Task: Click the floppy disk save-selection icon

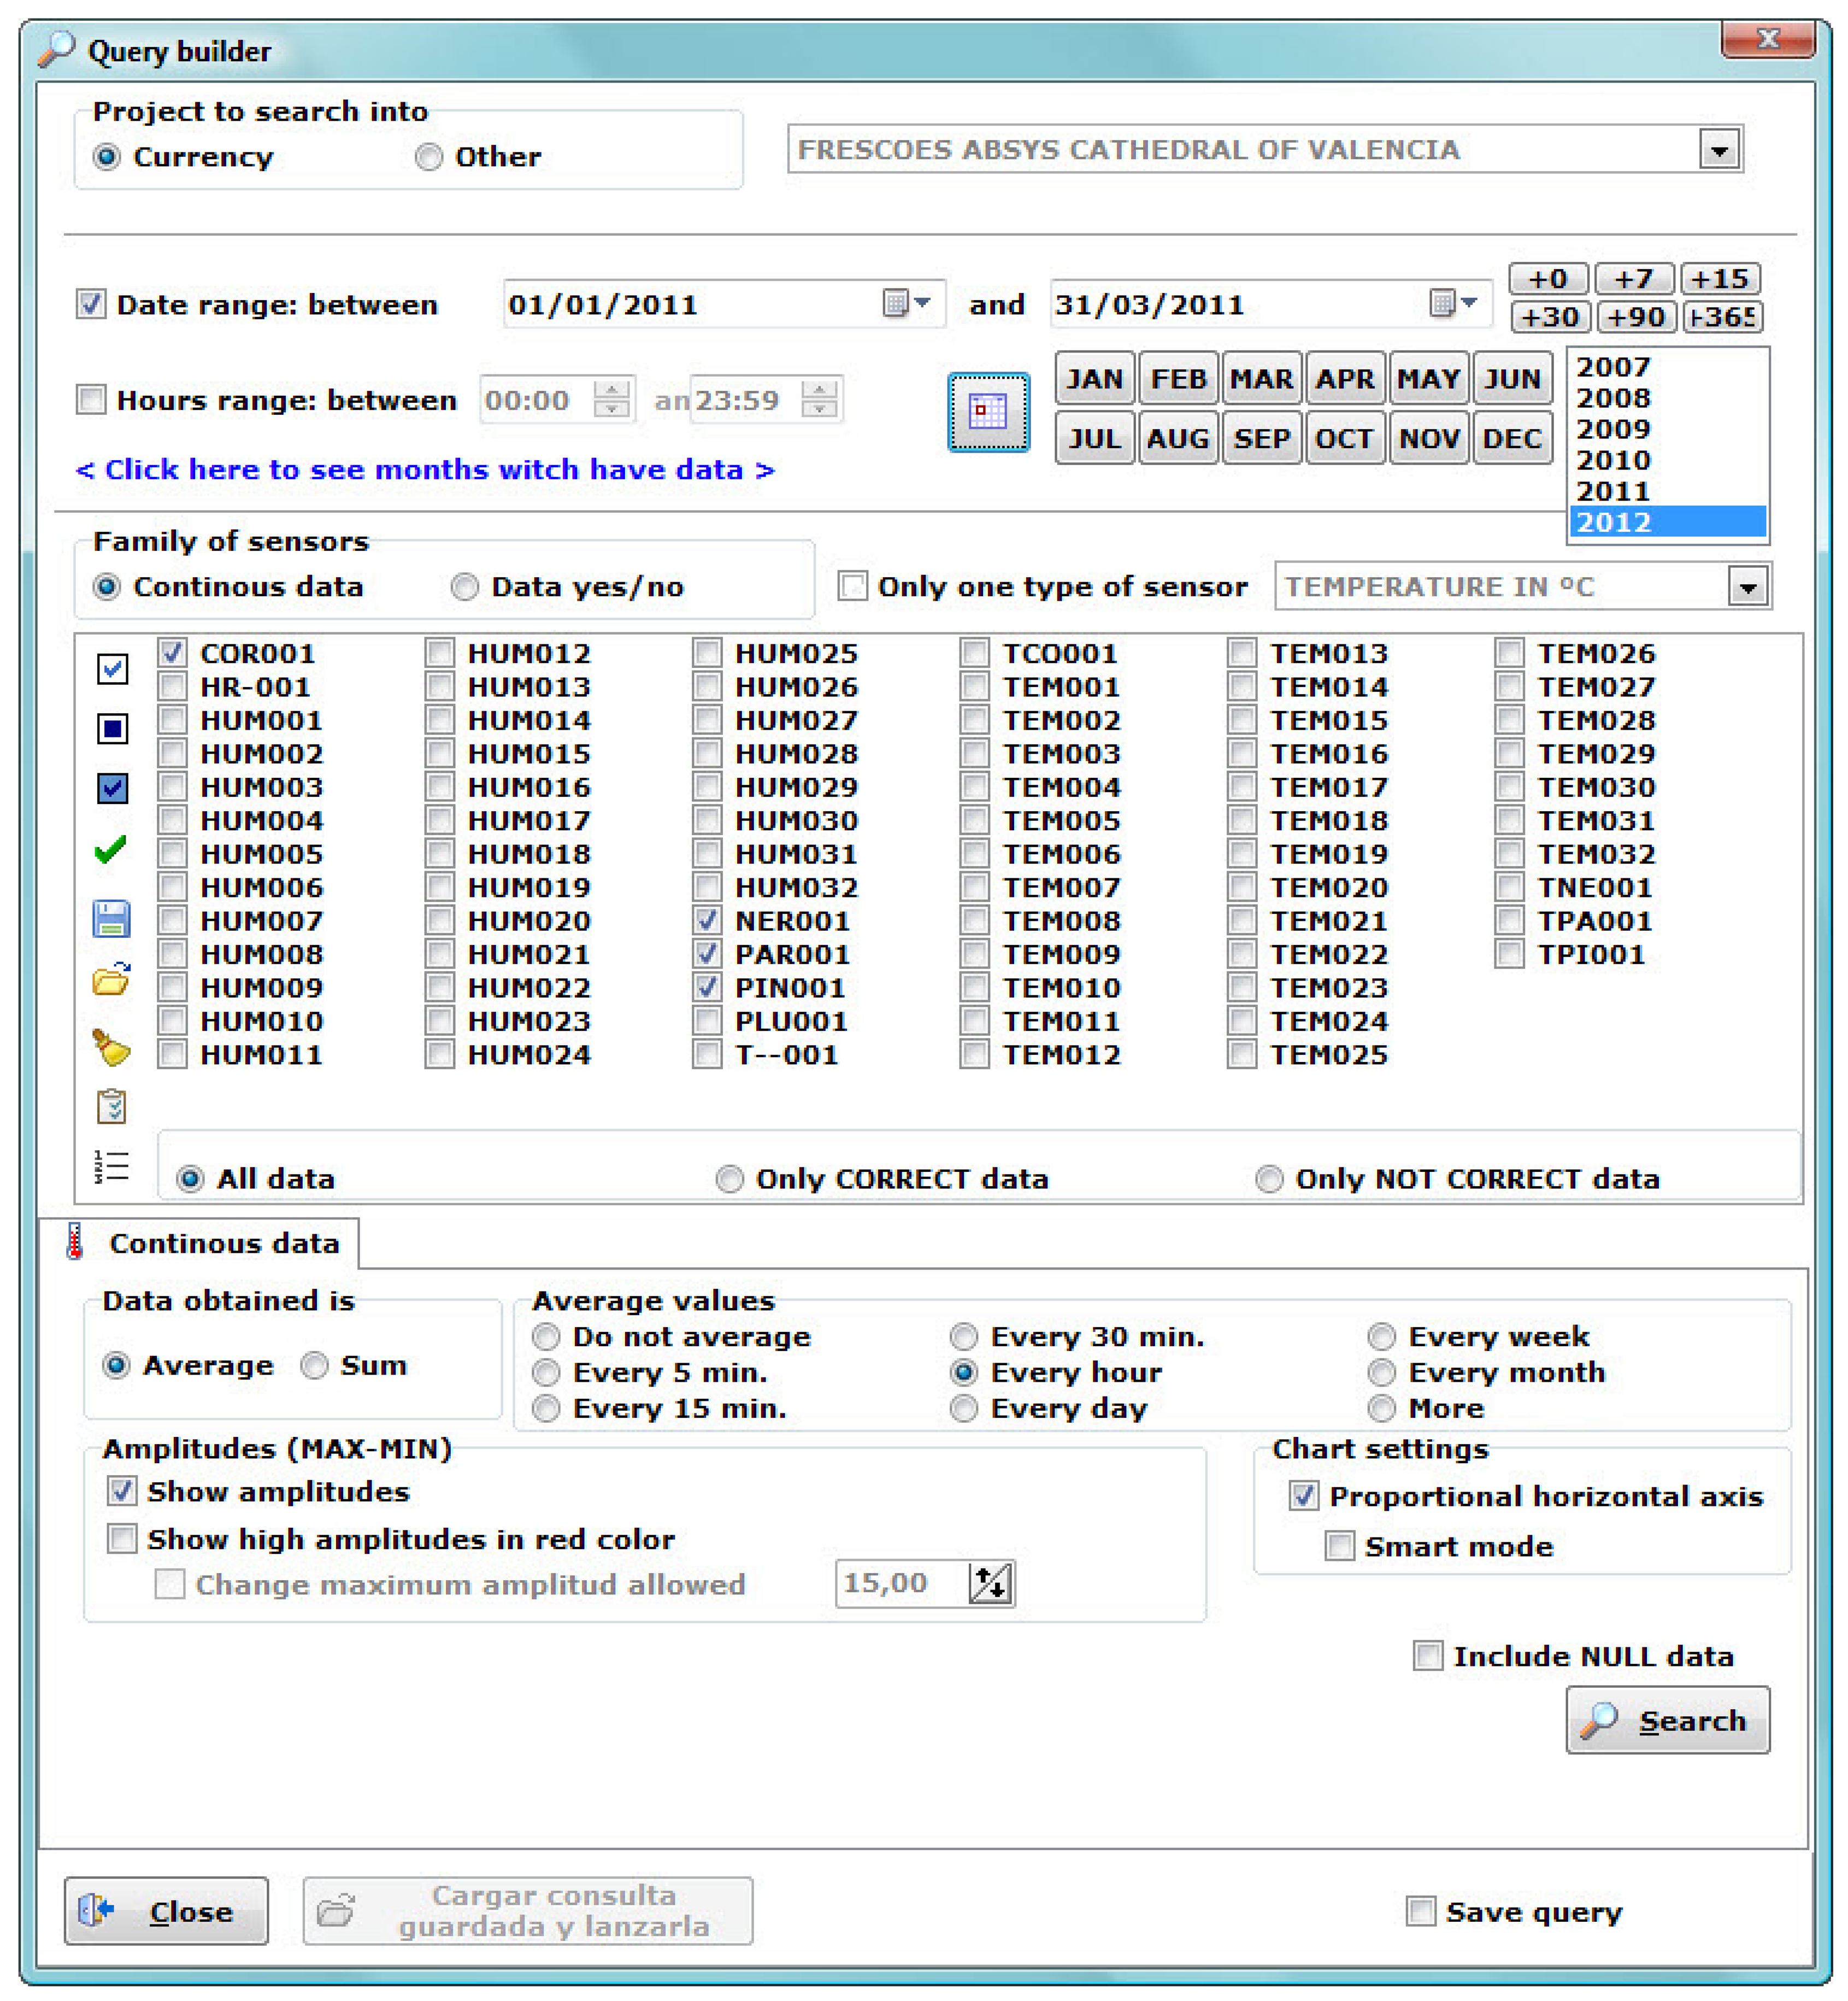Action: pyautogui.click(x=111, y=918)
